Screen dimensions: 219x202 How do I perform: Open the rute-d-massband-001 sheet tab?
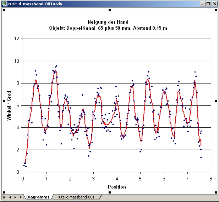pyautogui.click(x=76, y=197)
